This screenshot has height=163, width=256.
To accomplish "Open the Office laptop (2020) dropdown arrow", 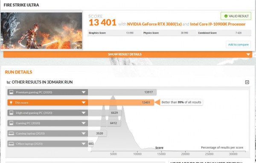I will [x=84, y=144].
